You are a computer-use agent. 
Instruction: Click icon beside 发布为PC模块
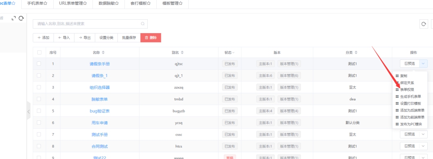(x=397, y=124)
